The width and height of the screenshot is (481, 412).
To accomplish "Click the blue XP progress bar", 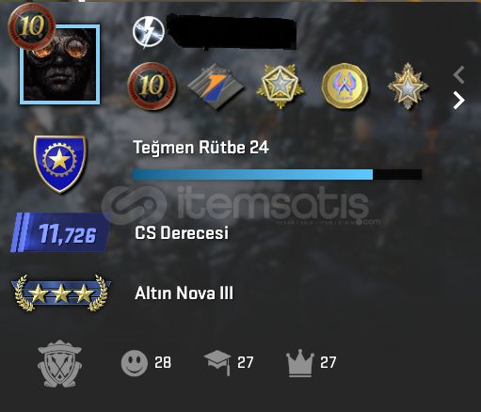I will point(277,175).
